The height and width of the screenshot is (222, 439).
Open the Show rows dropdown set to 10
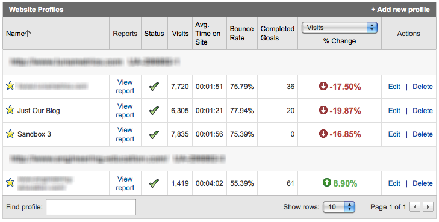[x=339, y=207]
